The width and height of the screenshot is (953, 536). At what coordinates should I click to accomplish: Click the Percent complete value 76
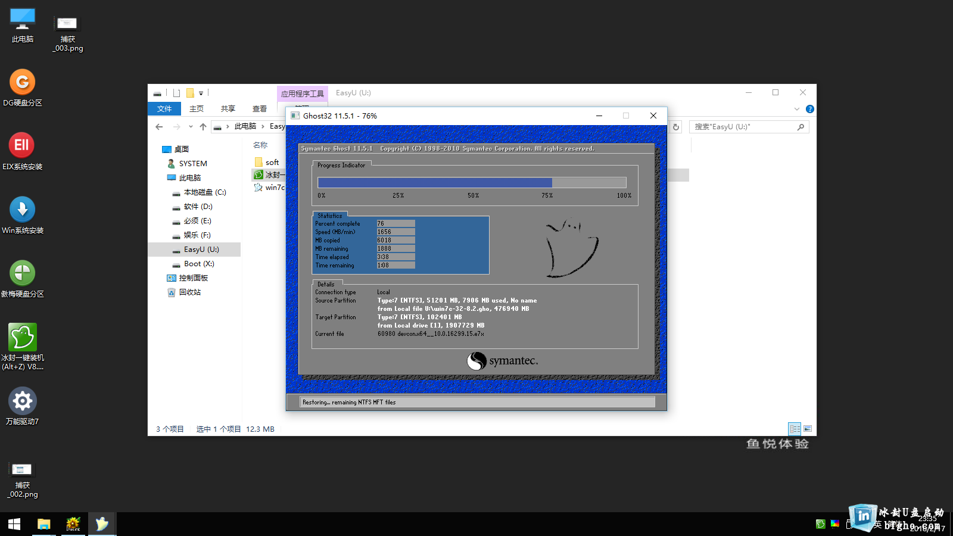(x=395, y=223)
